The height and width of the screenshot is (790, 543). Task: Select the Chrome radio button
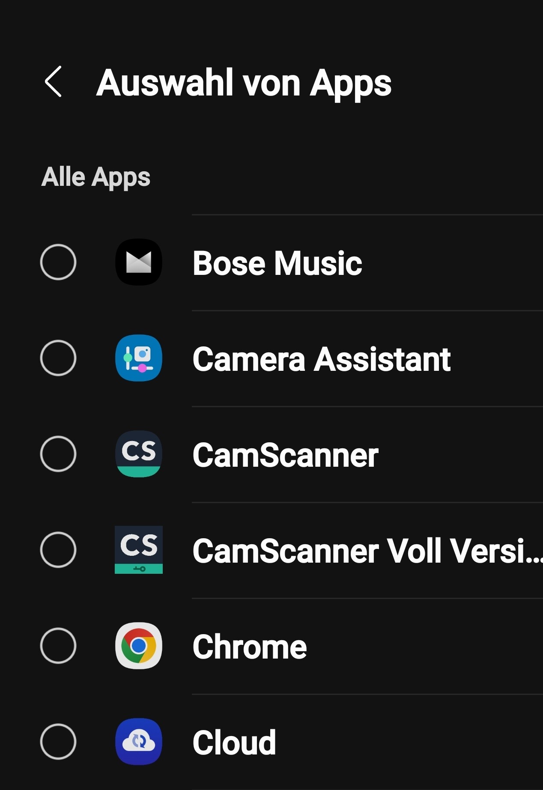pos(58,646)
